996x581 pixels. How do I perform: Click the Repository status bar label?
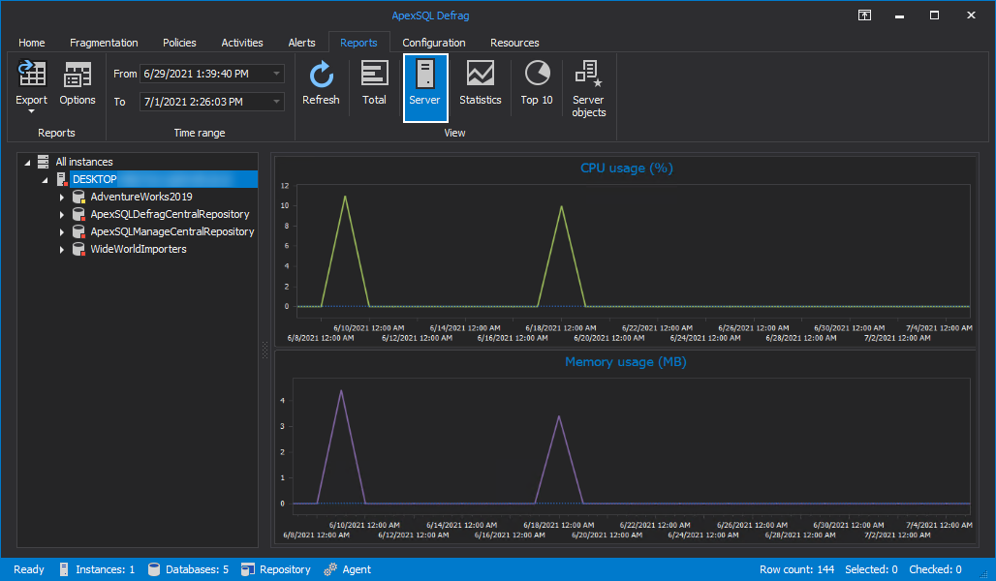285,569
